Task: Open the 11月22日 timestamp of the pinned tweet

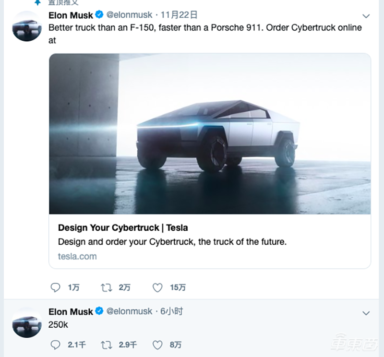Action: tap(180, 15)
